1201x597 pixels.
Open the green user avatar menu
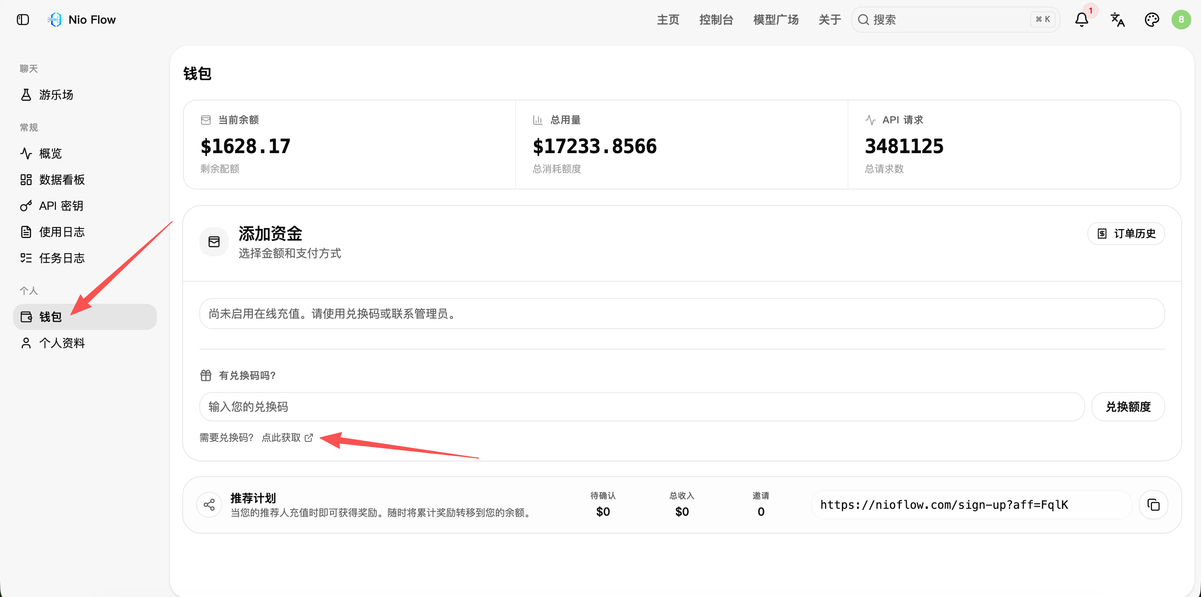pos(1181,20)
